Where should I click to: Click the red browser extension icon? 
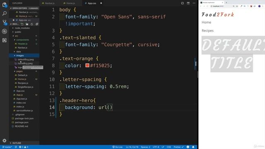tap(251, 6)
